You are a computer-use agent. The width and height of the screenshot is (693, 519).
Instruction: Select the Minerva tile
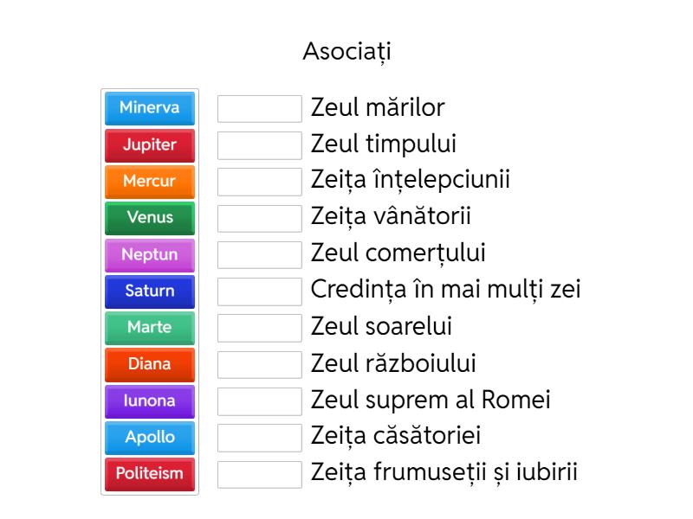pos(149,109)
